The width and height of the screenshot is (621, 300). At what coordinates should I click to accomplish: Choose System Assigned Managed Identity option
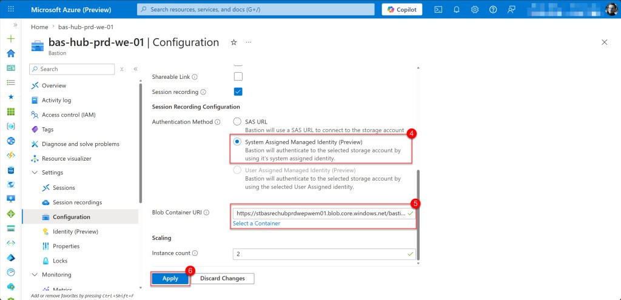(237, 142)
